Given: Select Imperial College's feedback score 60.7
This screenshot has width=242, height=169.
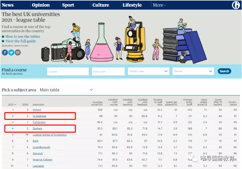Looking at the screenshot, I should 145,160.
